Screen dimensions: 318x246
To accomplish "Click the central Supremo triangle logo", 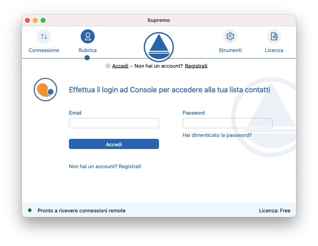I will [159, 47].
